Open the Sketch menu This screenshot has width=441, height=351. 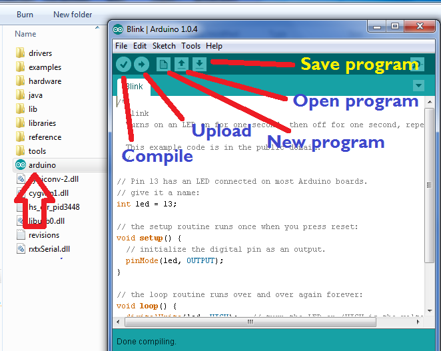164,46
